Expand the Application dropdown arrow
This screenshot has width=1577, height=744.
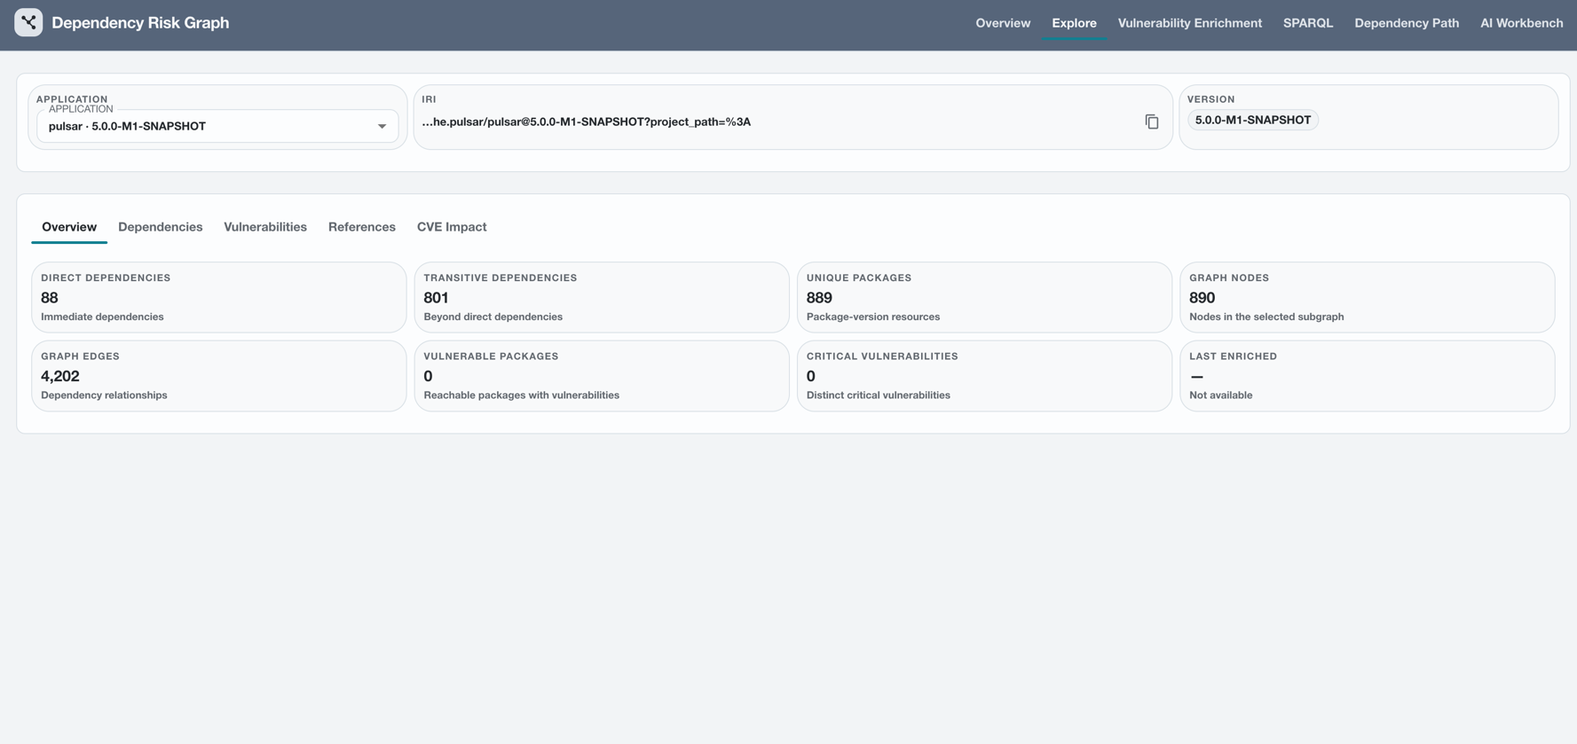pos(382,126)
